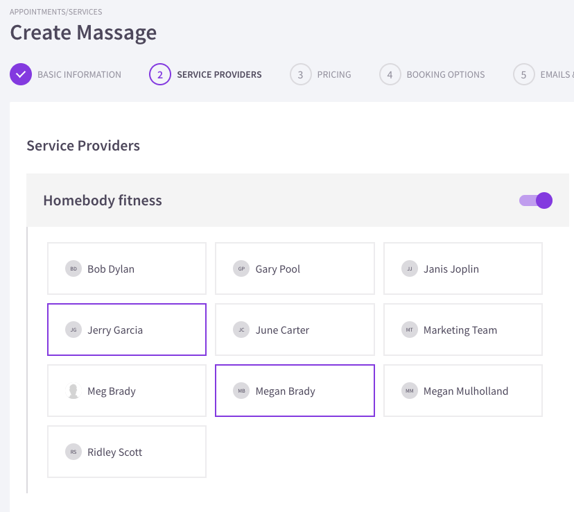
Task: Select the Marketing Team provider card
Action: 462,330
